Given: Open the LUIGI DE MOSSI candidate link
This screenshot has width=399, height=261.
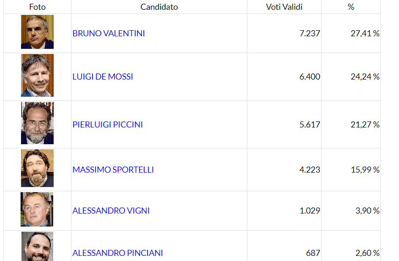Looking at the screenshot, I should click(103, 77).
